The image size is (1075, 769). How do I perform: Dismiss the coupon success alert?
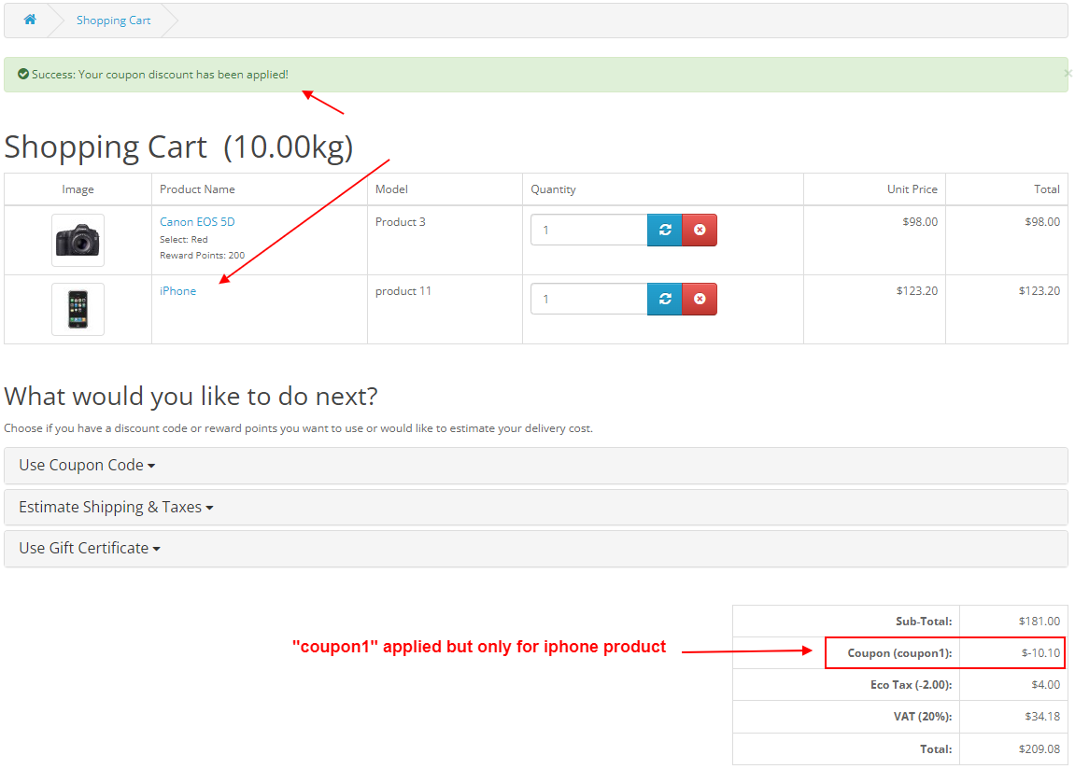[1068, 72]
